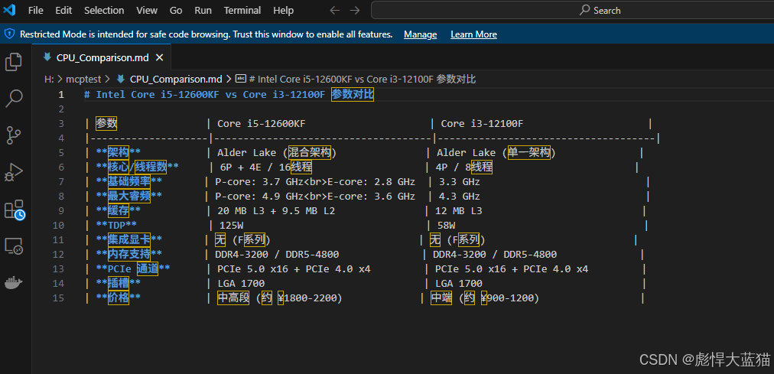Click 'P-core: 3.7 GHz' text on line 7
The width and height of the screenshot is (774, 374).
point(259,182)
